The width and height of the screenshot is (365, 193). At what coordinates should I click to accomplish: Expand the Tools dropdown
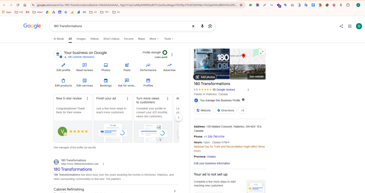[169, 39]
